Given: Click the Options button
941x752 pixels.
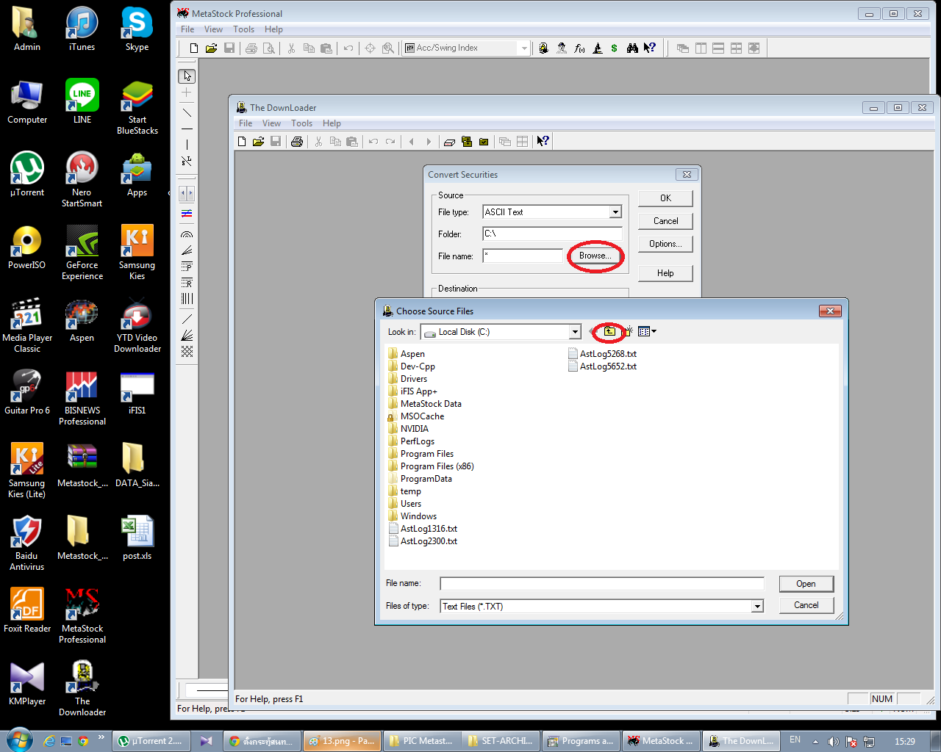Looking at the screenshot, I should click(x=665, y=244).
